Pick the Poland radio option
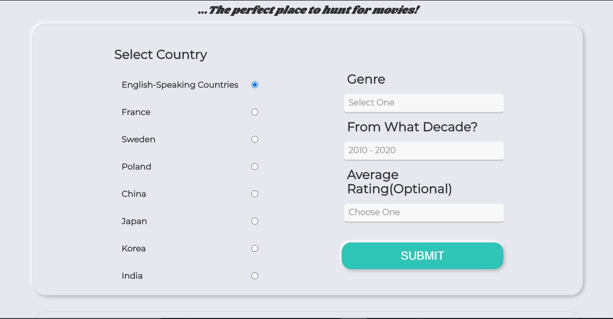The image size is (613, 319). click(255, 167)
